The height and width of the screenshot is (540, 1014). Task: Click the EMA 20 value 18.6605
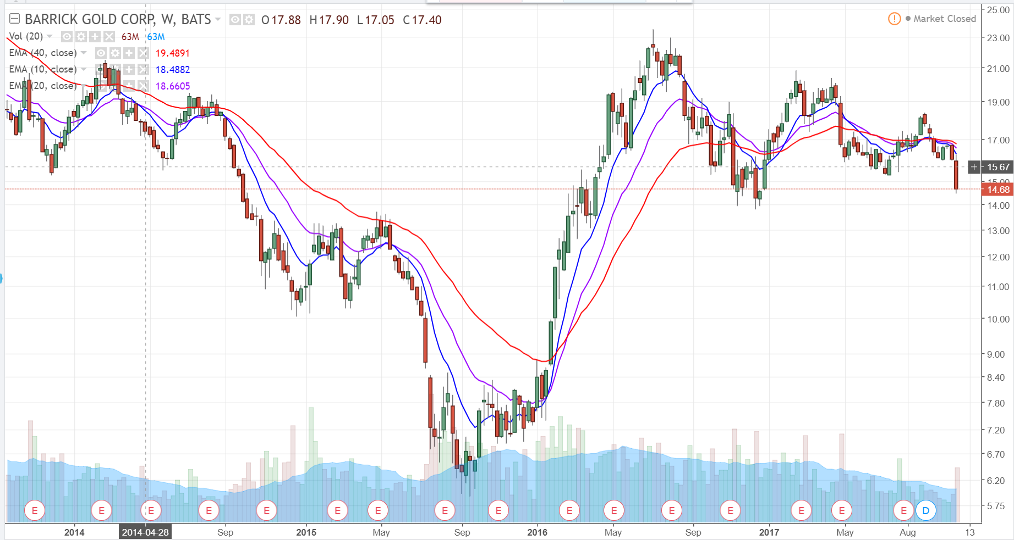pos(173,86)
